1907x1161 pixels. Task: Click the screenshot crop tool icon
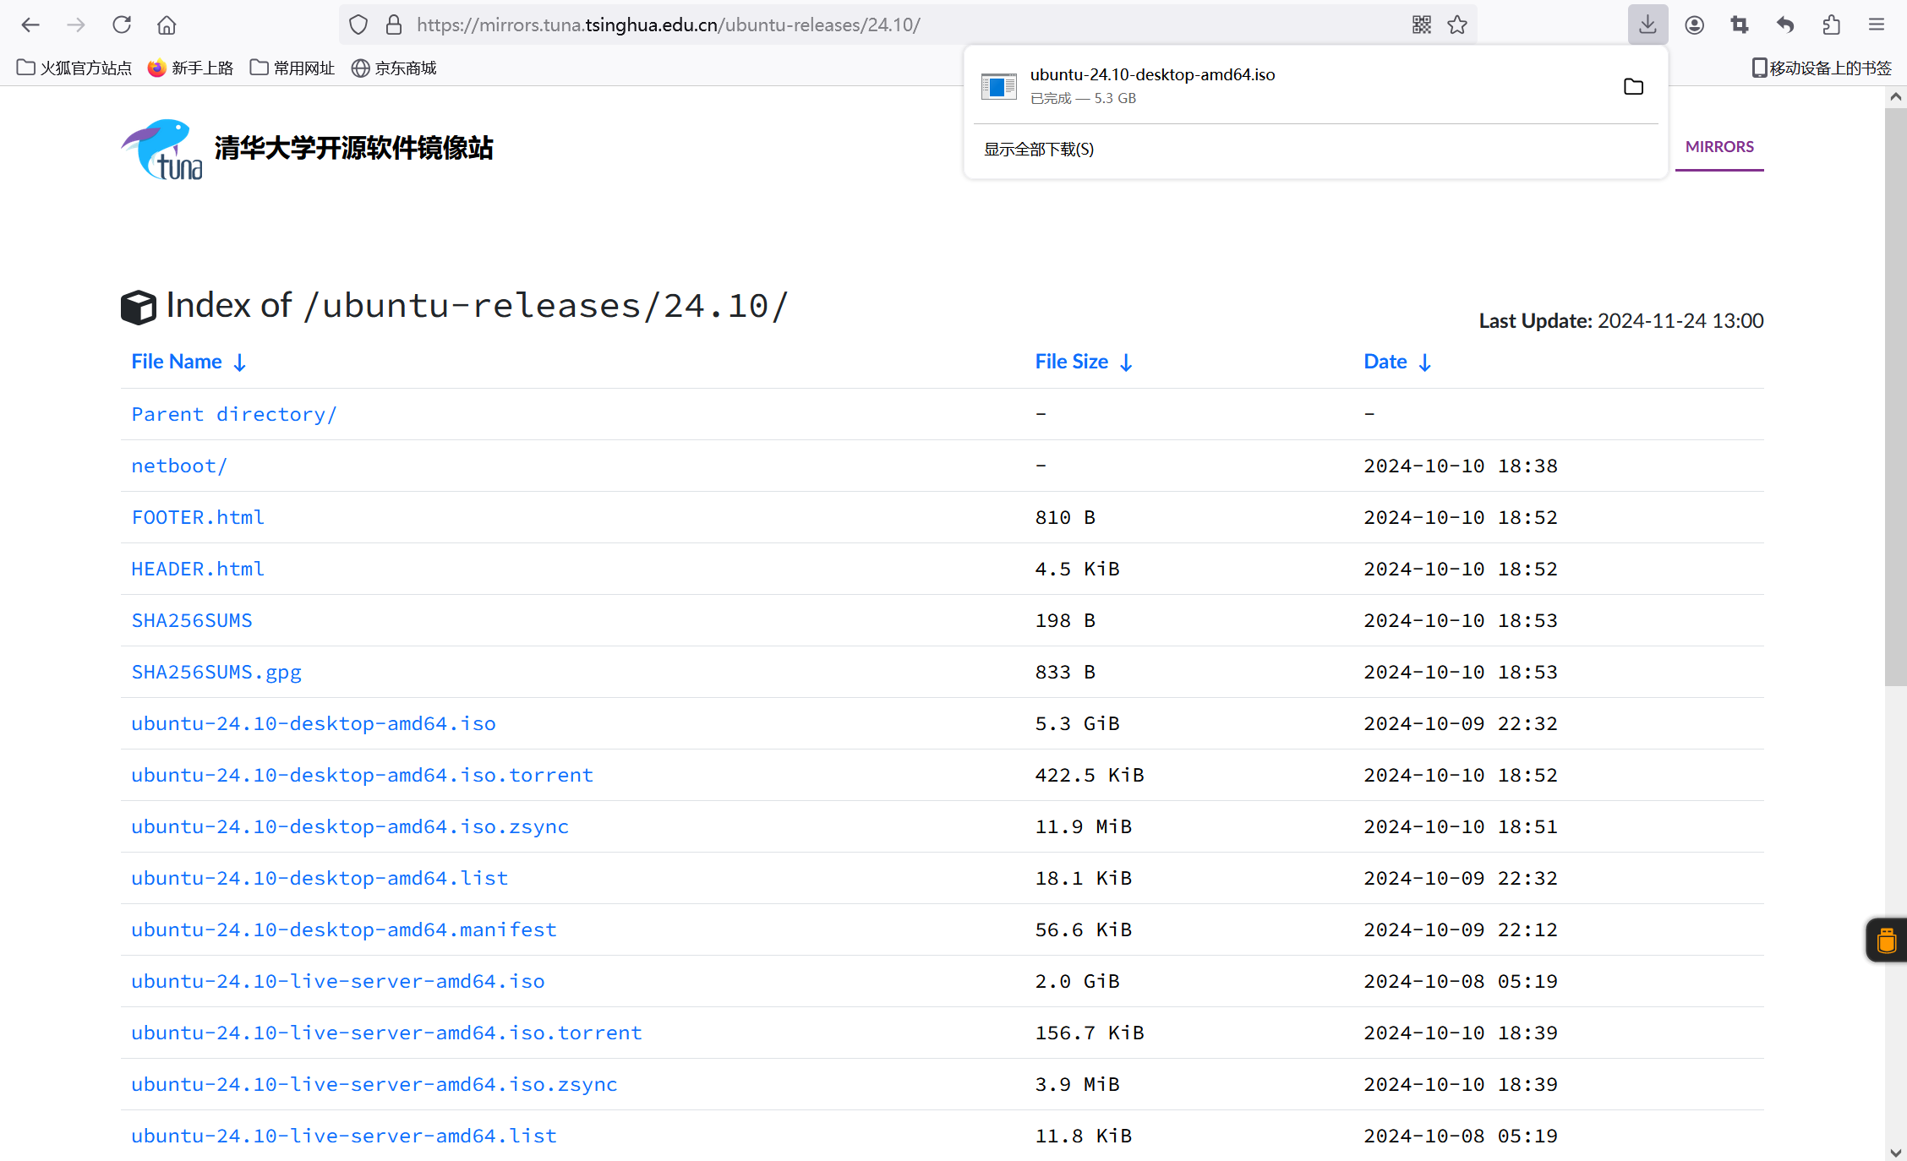click(1740, 25)
